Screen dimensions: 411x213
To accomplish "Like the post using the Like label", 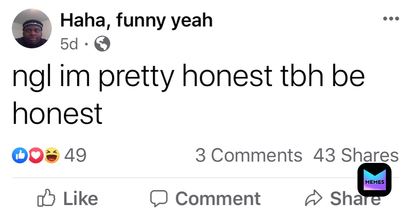I will pyautogui.click(x=81, y=198).
